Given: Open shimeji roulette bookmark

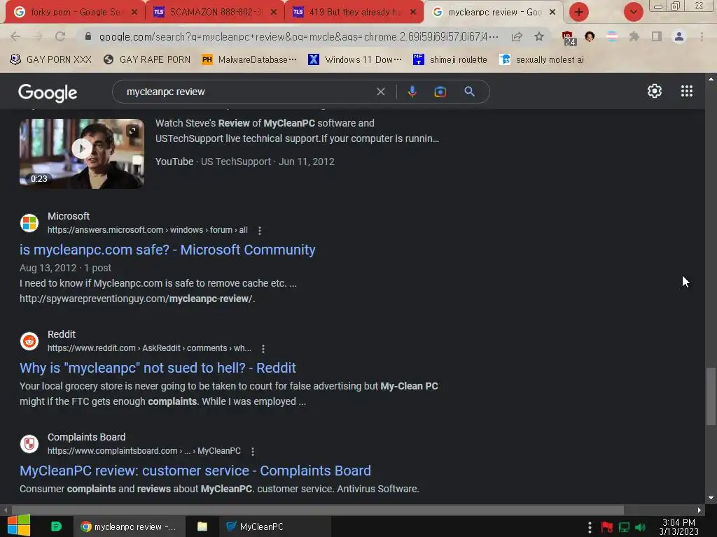Looking at the screenshot, I should [x=450, y=59].
